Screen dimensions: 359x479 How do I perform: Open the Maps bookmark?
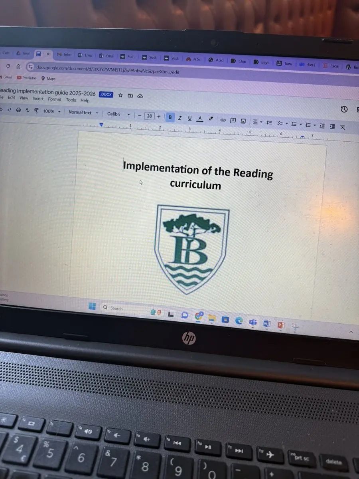[x=48, y=79]
